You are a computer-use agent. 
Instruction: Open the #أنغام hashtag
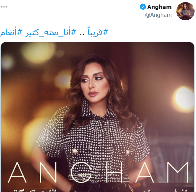(11, 32)
